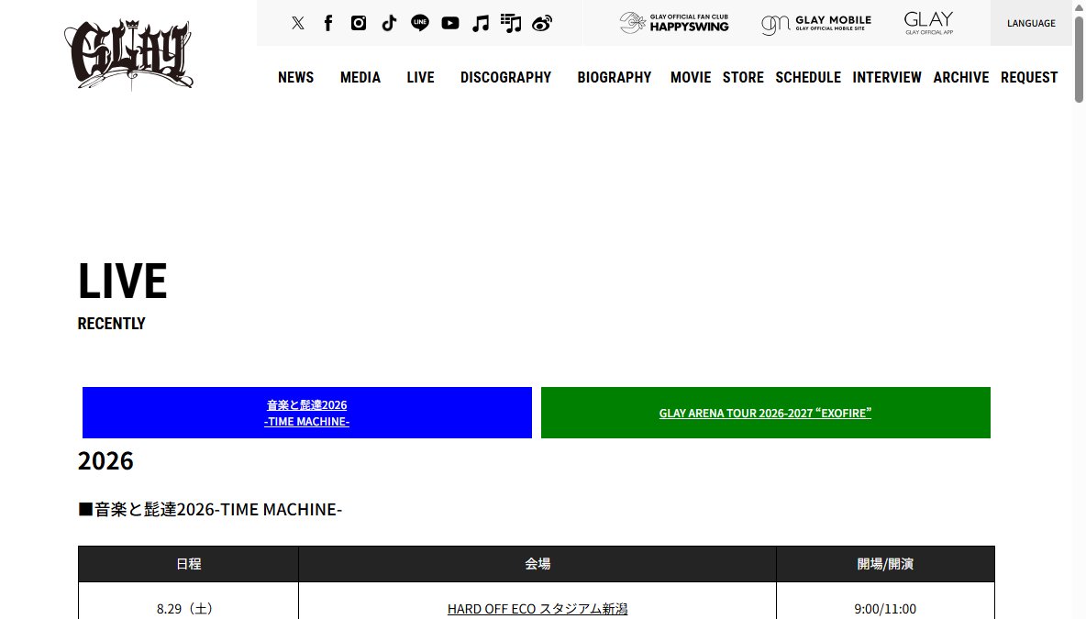1086x619 pixels.
Task: Open the LANGUAGE selector
Action: click(1031, 23)
